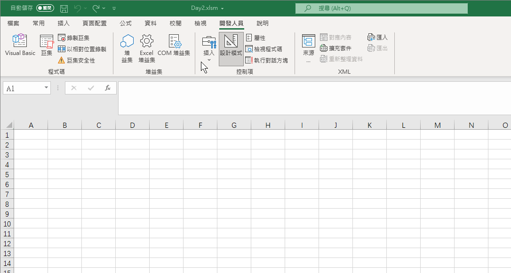Toggle 自動儲存 autosave switch
511x273 pixels.
pos(45,8)
